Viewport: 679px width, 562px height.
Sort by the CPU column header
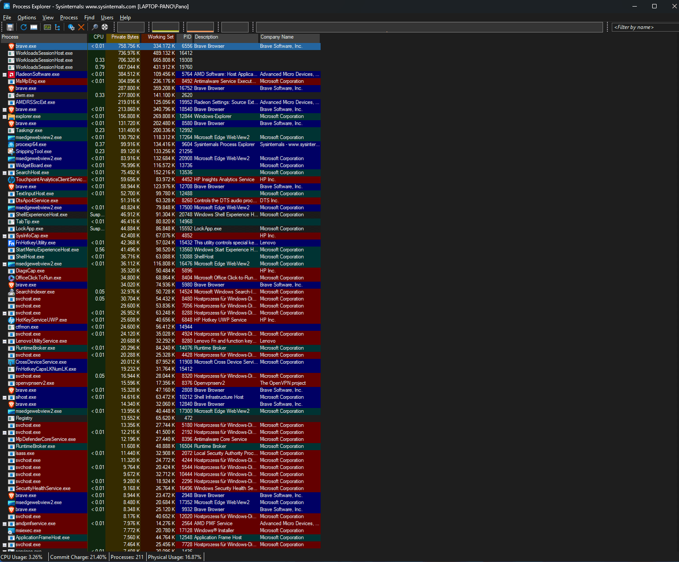(x=97, y=37)
